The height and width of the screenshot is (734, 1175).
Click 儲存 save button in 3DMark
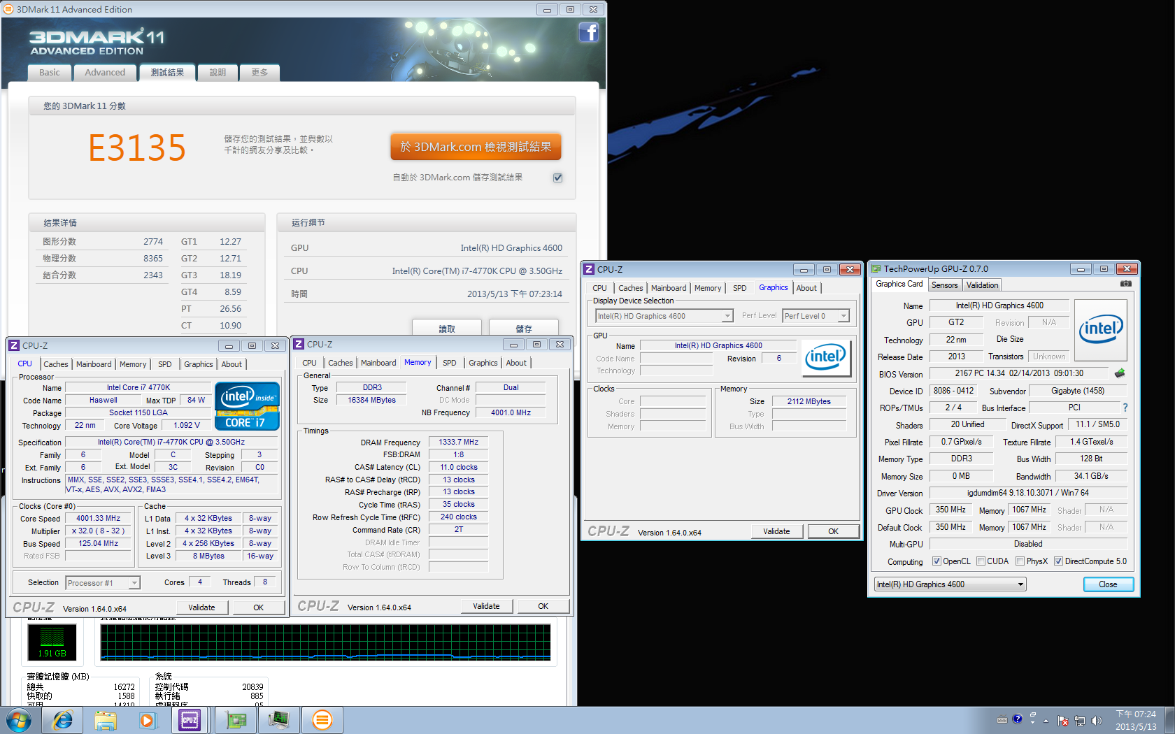(x=524, y=328)
